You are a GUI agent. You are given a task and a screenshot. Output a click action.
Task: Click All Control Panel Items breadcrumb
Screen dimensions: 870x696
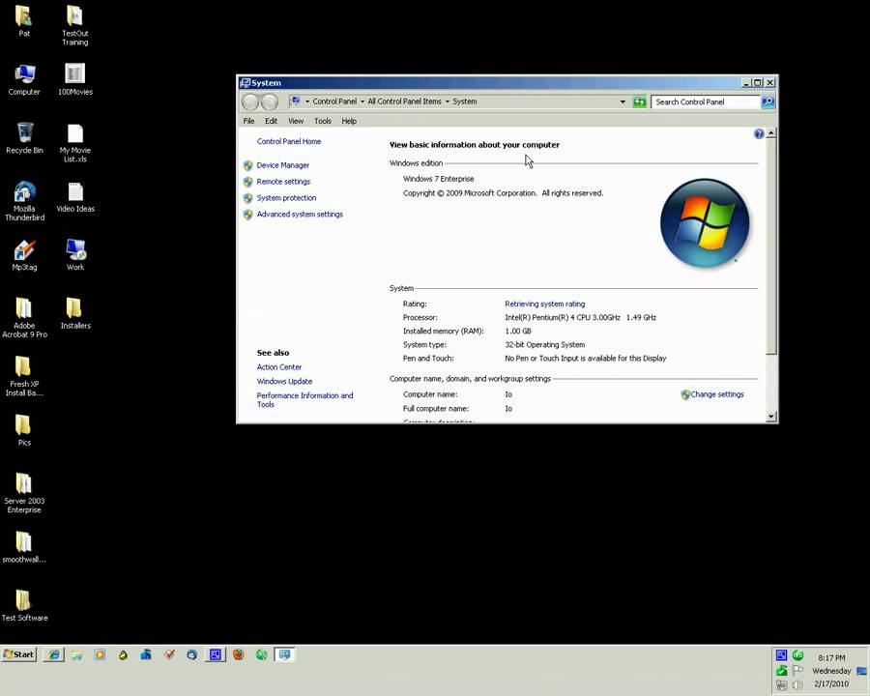[404, 101]
